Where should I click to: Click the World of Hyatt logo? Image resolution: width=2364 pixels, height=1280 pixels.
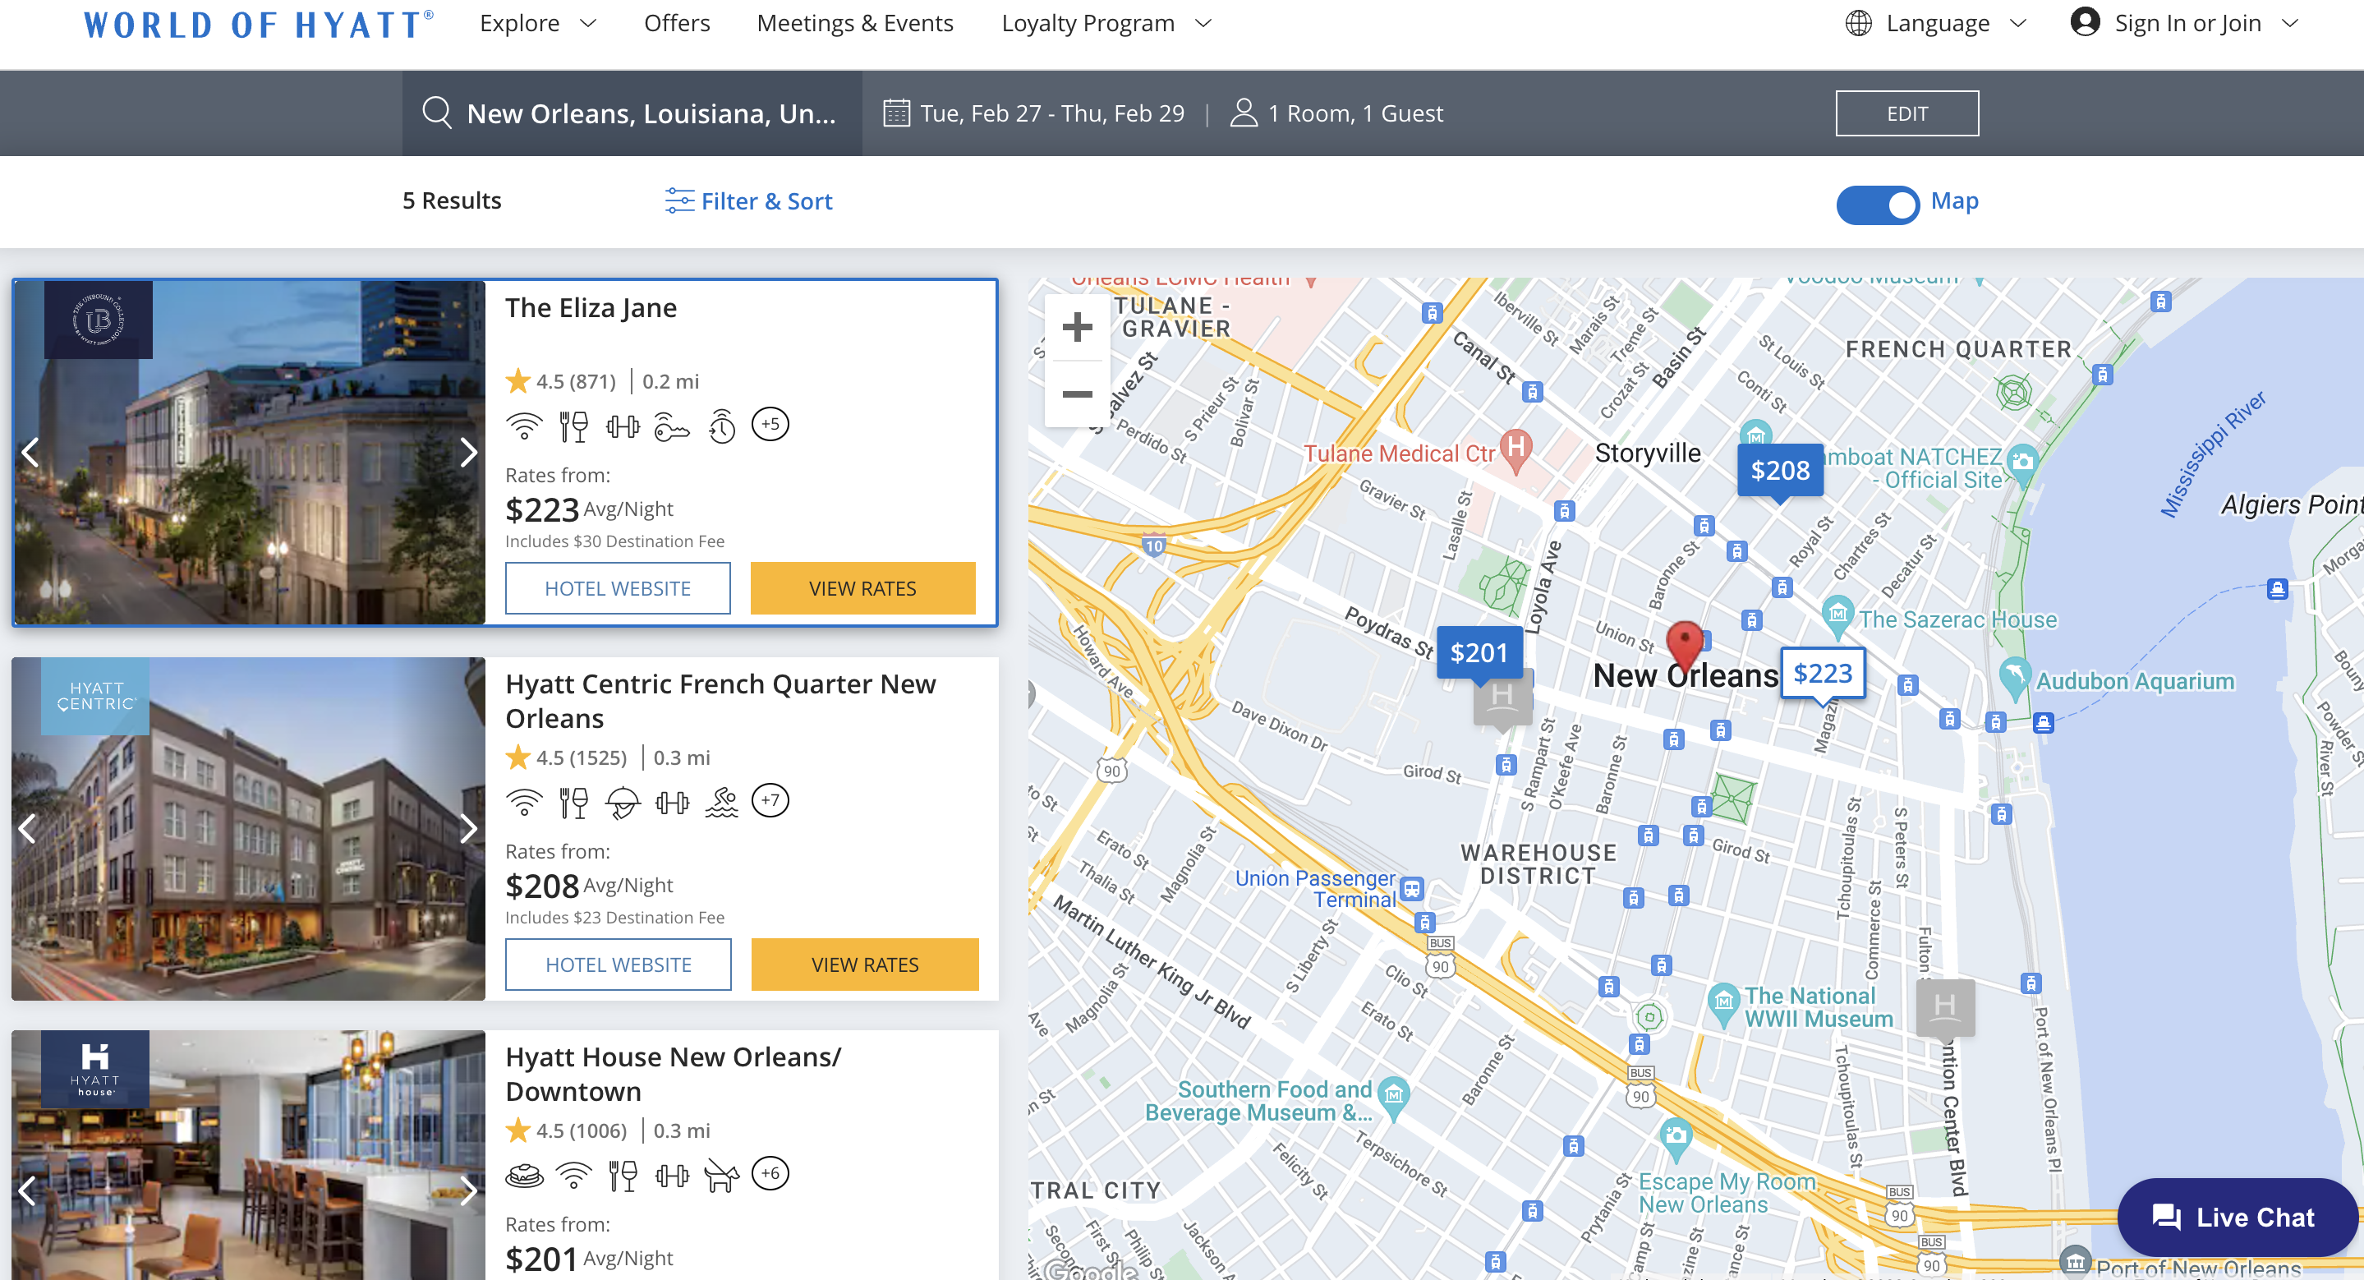coord(259,24)
